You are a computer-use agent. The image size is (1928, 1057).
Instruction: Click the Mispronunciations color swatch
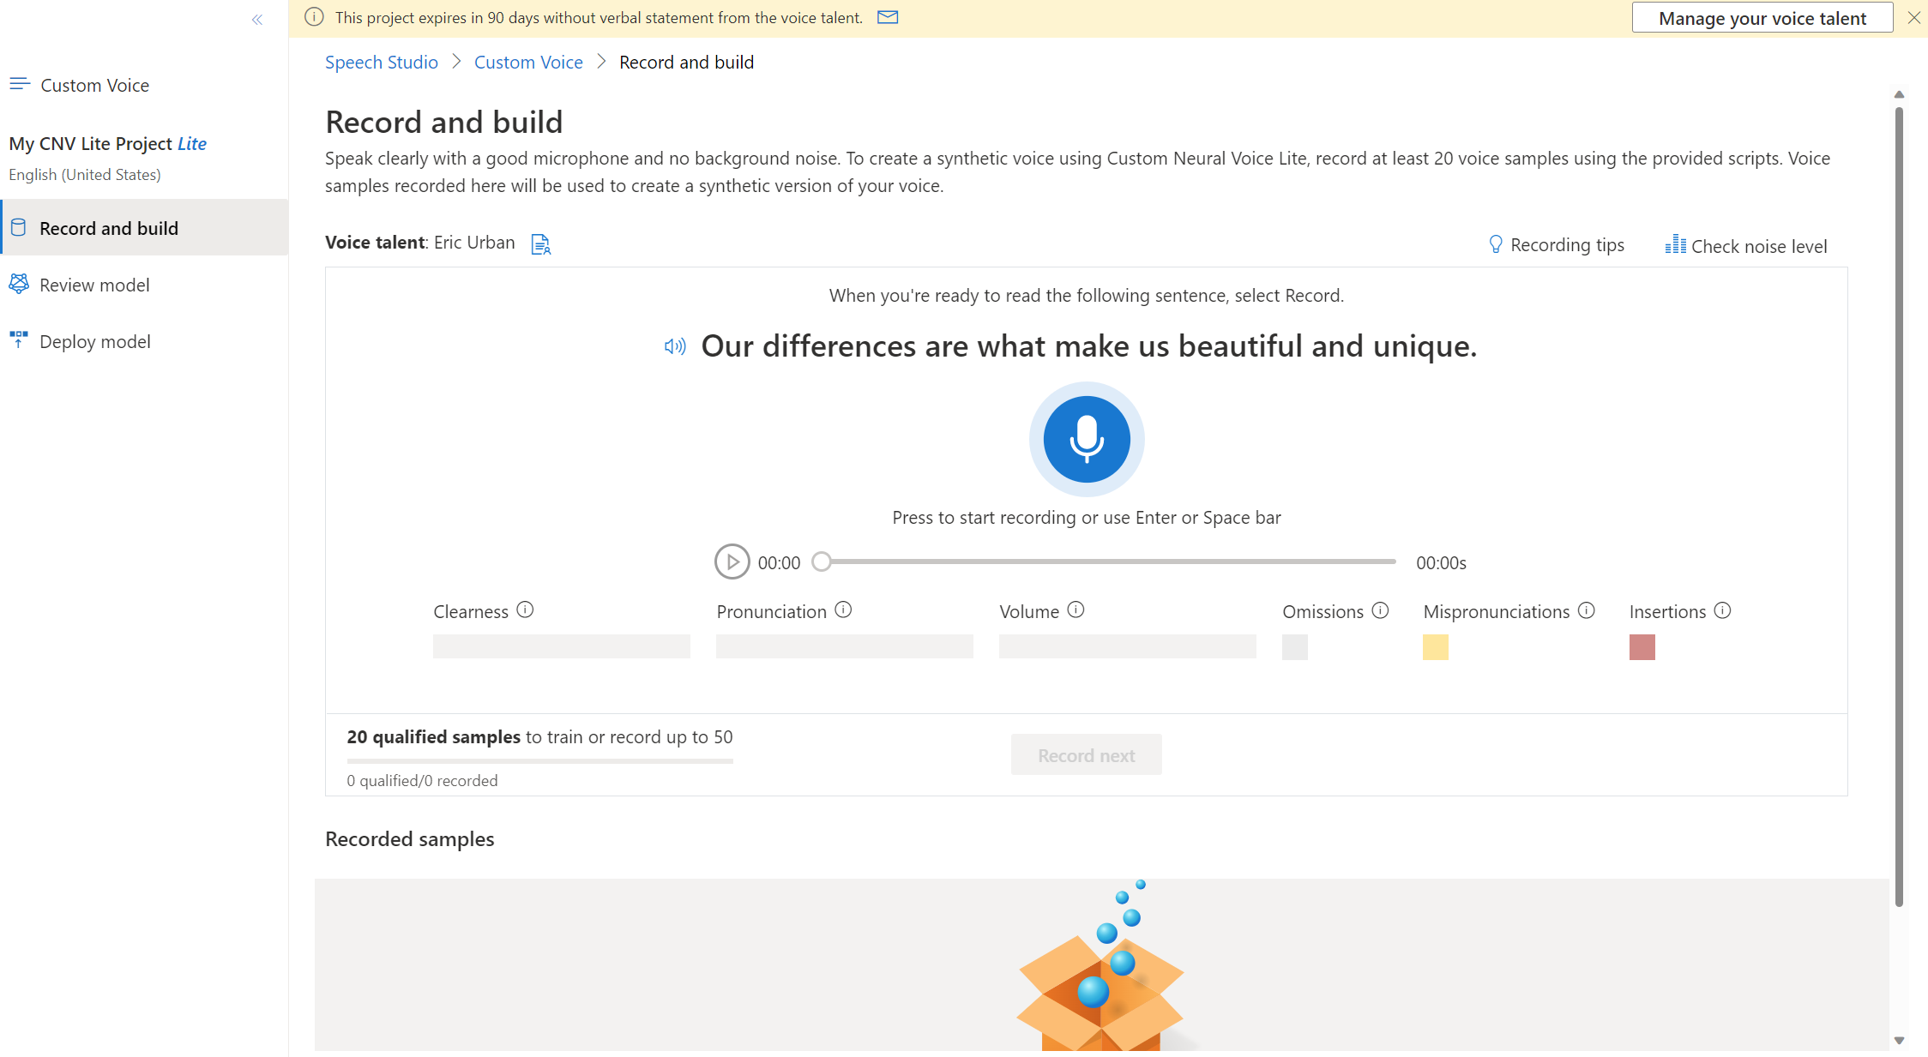1436,646
